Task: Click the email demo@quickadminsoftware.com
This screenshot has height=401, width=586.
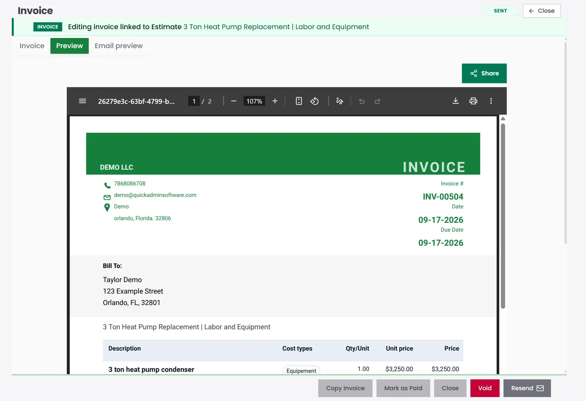Action: tap(155, 195)
